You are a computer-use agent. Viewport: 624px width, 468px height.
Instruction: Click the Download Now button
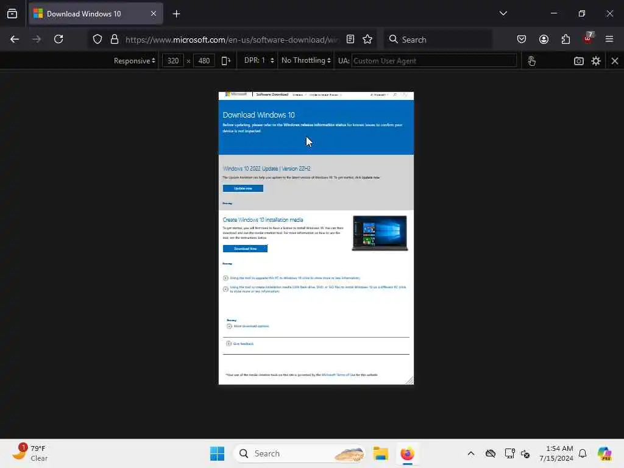(x=245, y=249)
